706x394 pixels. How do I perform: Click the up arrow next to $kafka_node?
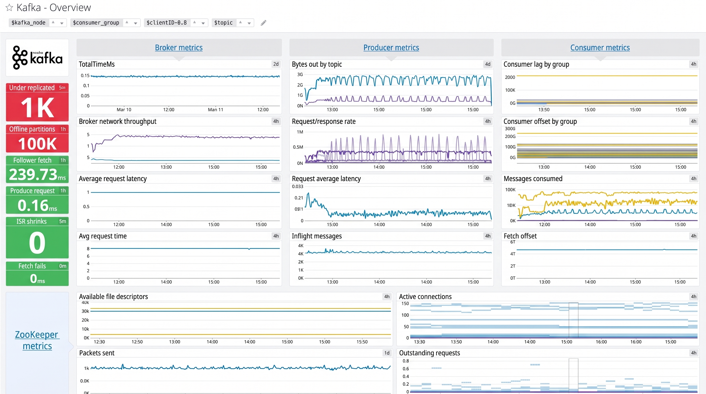pos(53,22)
